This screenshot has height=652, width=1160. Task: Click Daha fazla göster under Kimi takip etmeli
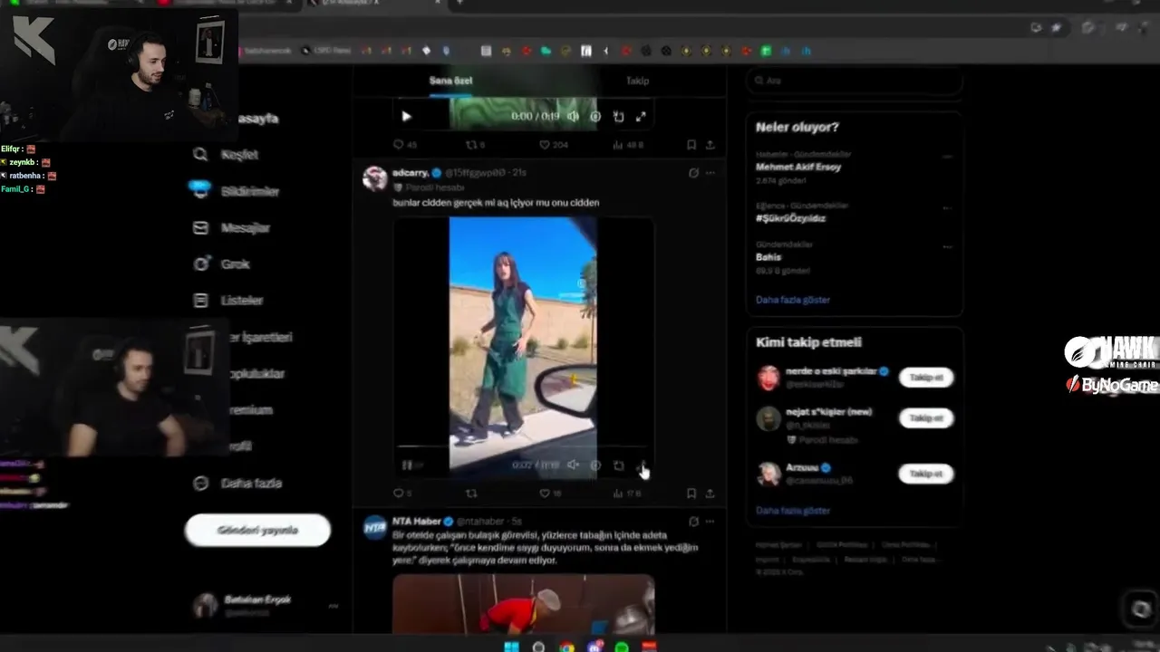click(x=793, y=511)
